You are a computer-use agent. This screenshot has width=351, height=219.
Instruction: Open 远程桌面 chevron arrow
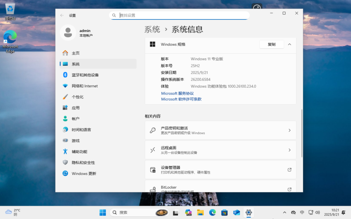coord(290,150)
